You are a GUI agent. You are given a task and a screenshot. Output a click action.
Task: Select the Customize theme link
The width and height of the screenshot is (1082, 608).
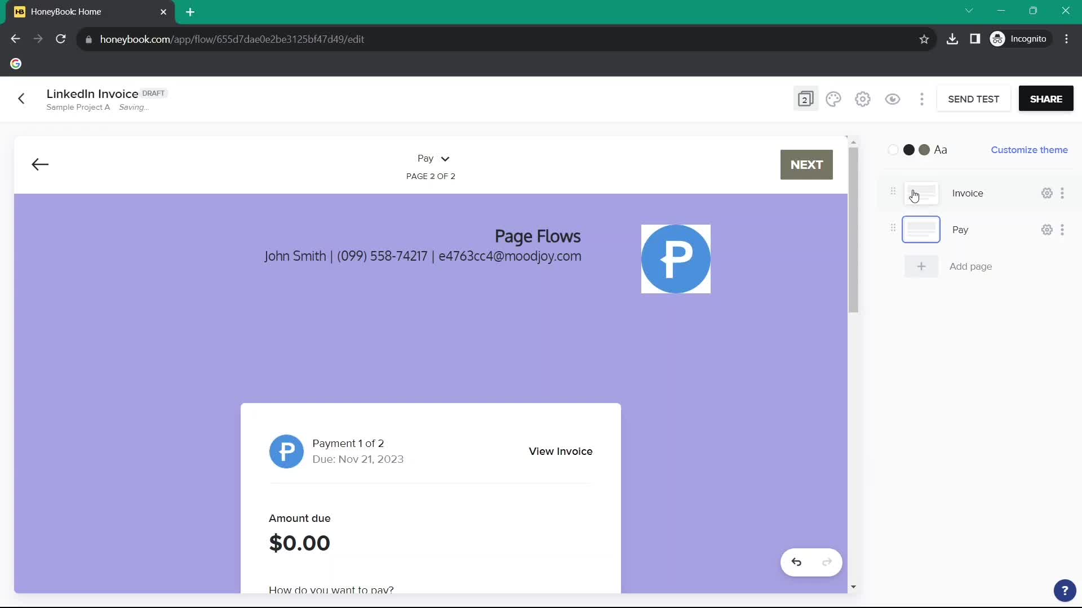(1029, 150)
